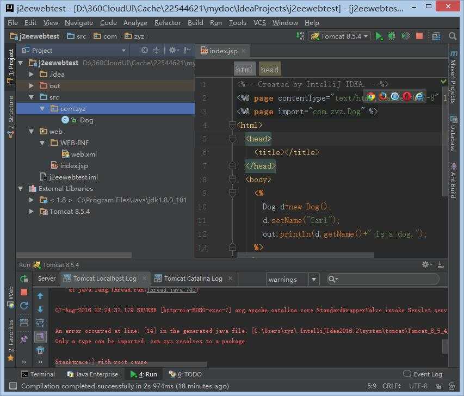Open page in Safari browser icon
The height and width of the screenshot is (396, 464).
coord(395,96)
